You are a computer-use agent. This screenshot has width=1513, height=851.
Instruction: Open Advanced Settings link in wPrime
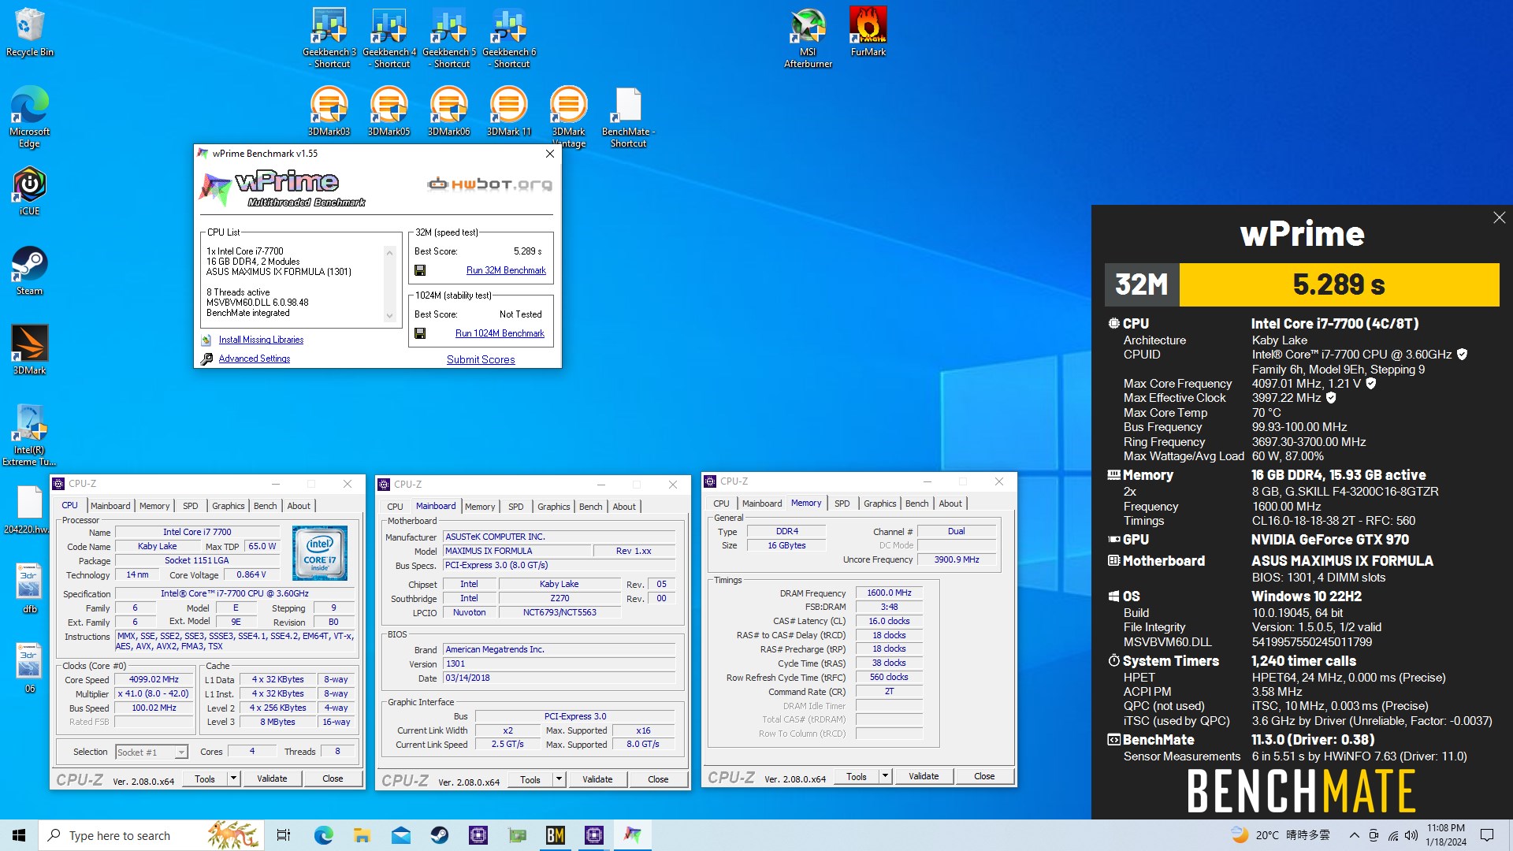click(x=255, y=359)
